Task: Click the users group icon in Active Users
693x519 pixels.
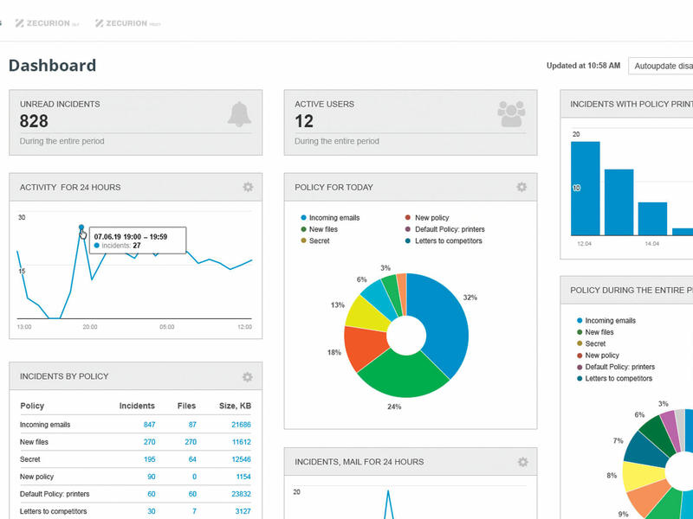Action: 511,114
